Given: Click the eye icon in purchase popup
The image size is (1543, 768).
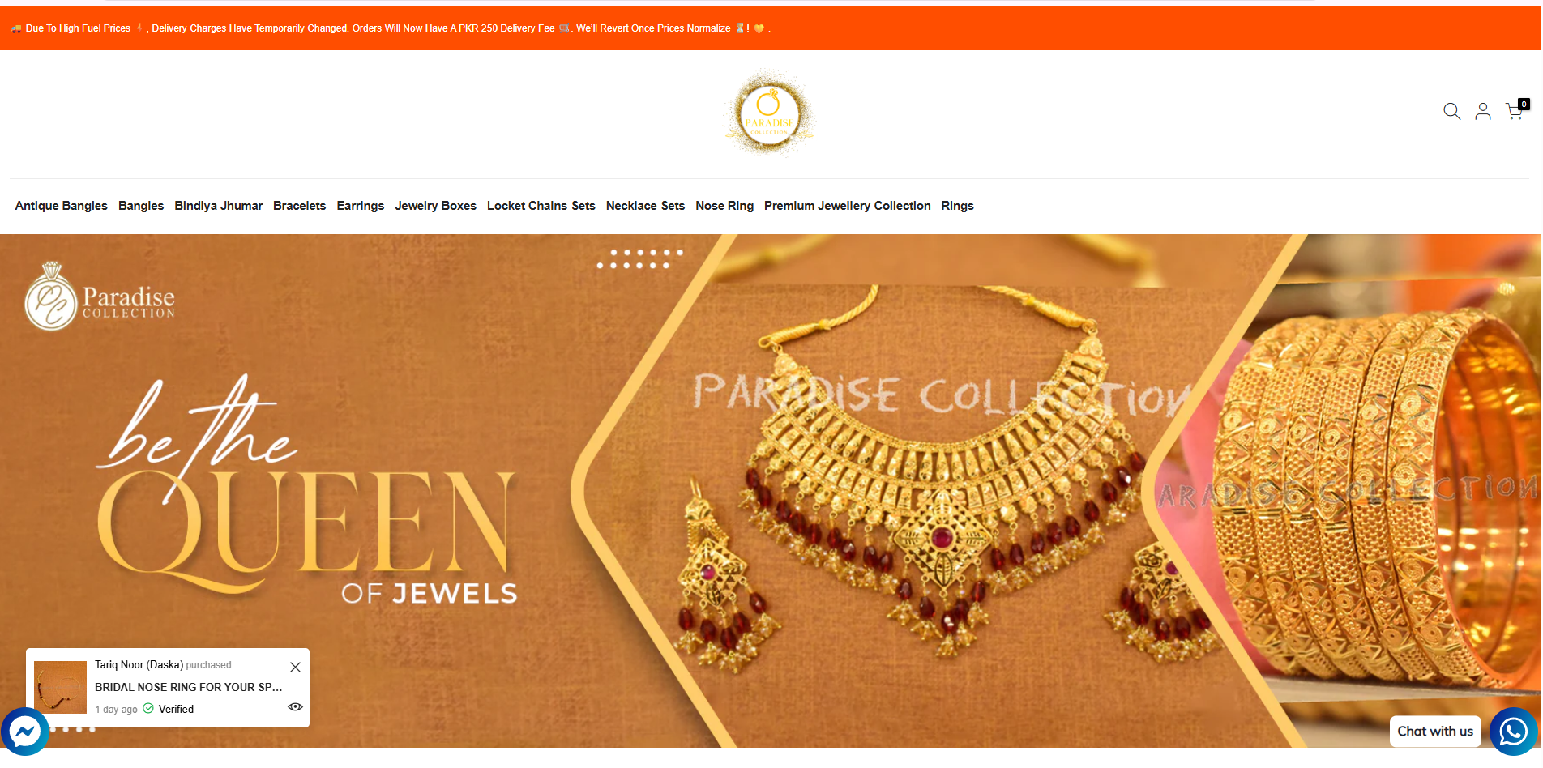Looking at the screenshot, I should (x=295, y=707).
